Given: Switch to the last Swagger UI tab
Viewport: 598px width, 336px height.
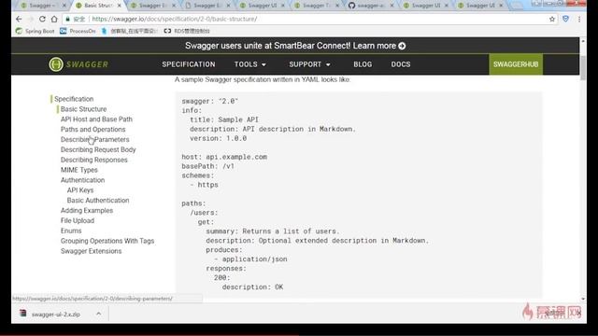Looking at the screenshot, I should [x=479, y=6].
